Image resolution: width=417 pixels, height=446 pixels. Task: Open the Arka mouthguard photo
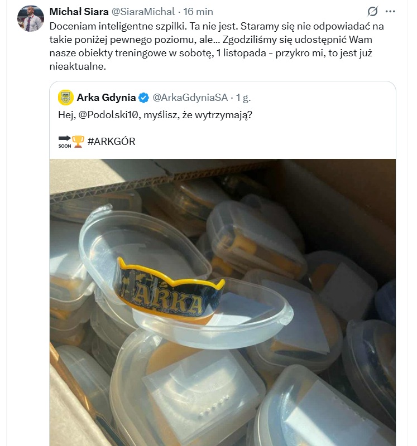point(223,302)
